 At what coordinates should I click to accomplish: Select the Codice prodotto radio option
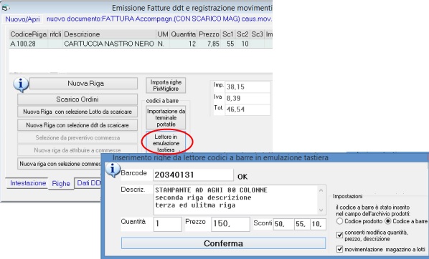(x=339, y=221)
